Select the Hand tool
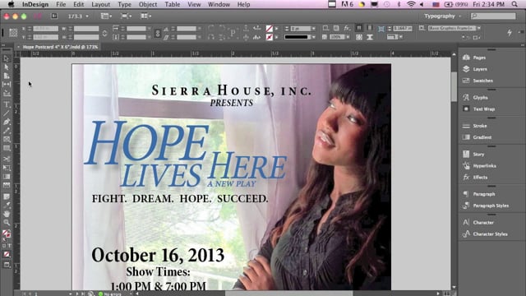526x296 pixels. click(x=7, y=214)
